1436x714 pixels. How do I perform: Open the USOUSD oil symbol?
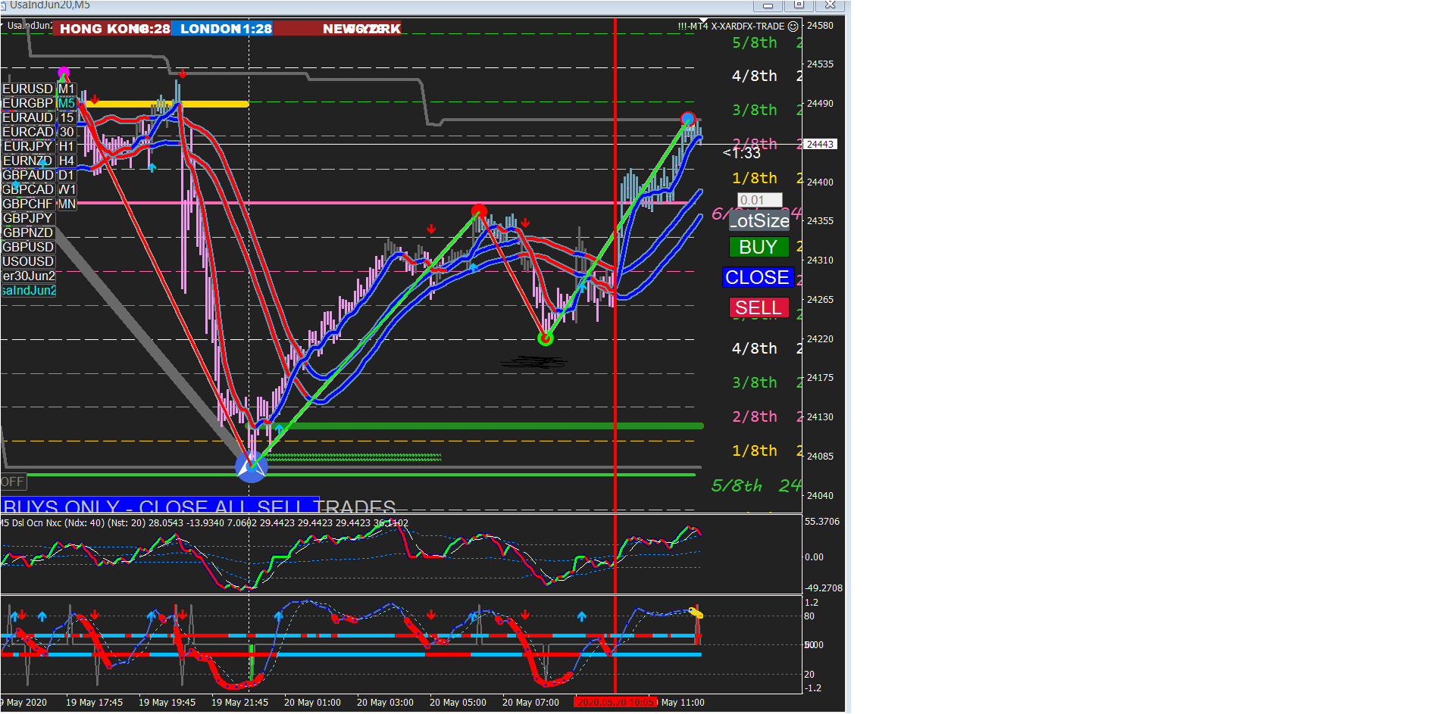coord(28,261)
